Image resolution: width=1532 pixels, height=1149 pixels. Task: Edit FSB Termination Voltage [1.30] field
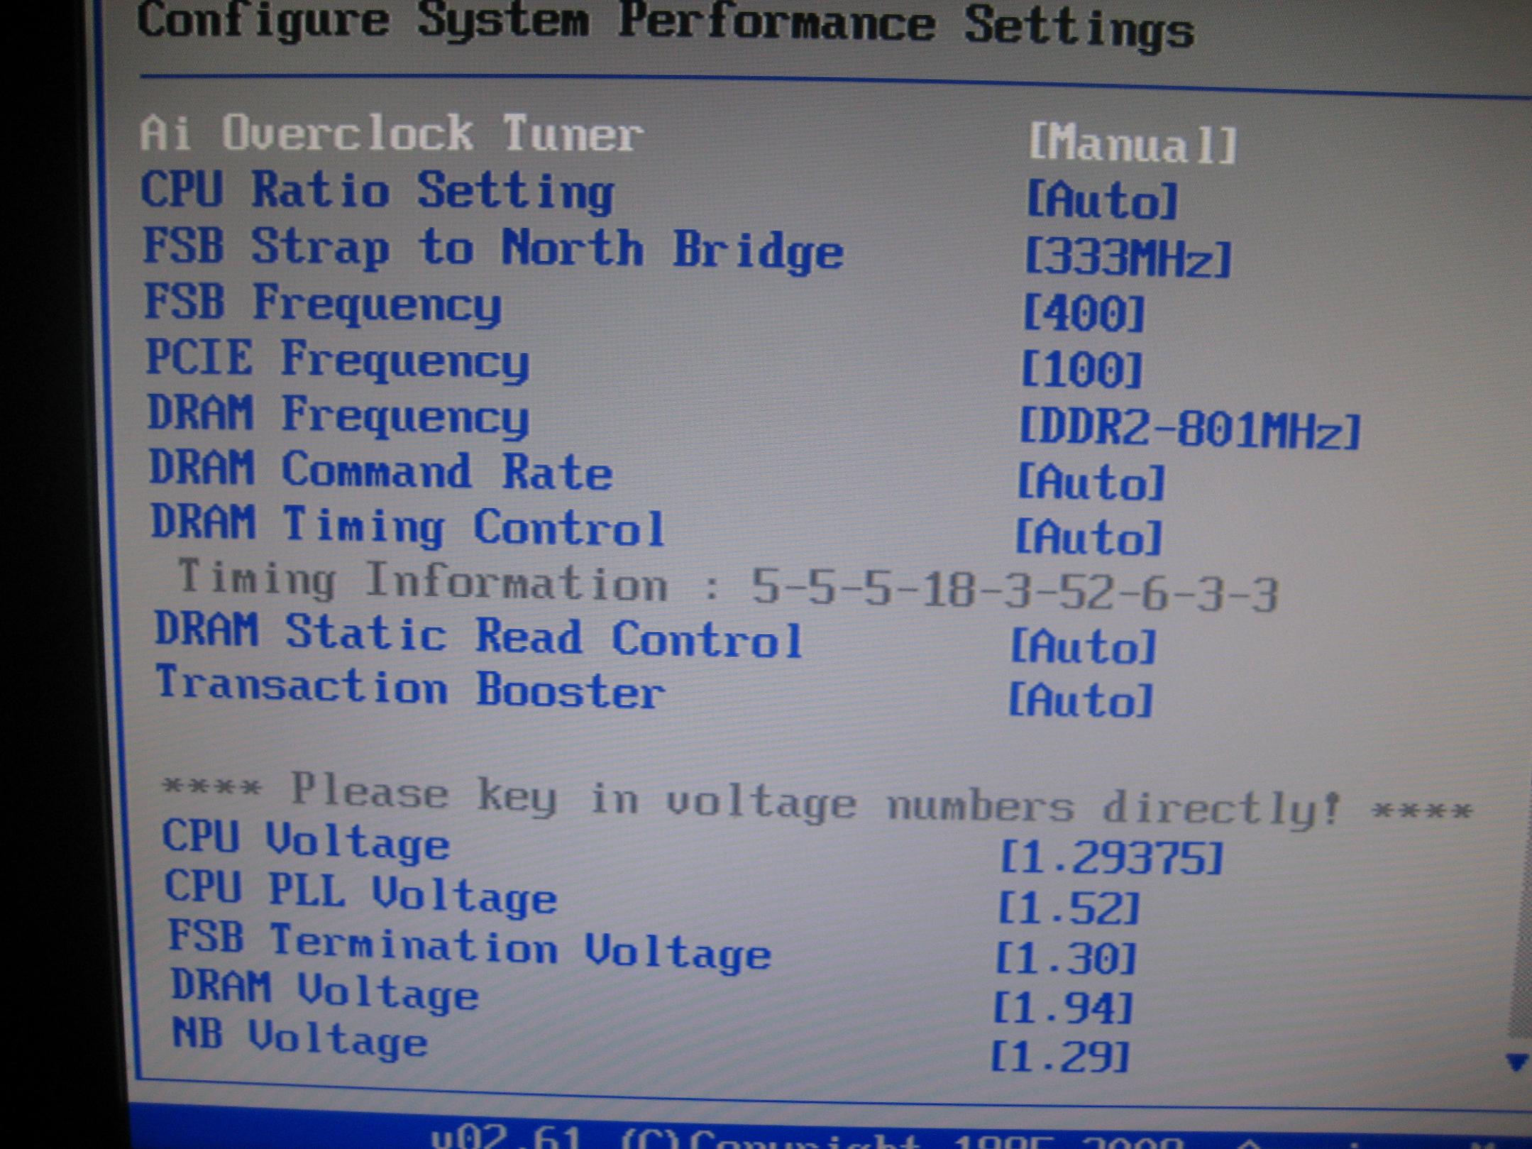[1067, 959]
